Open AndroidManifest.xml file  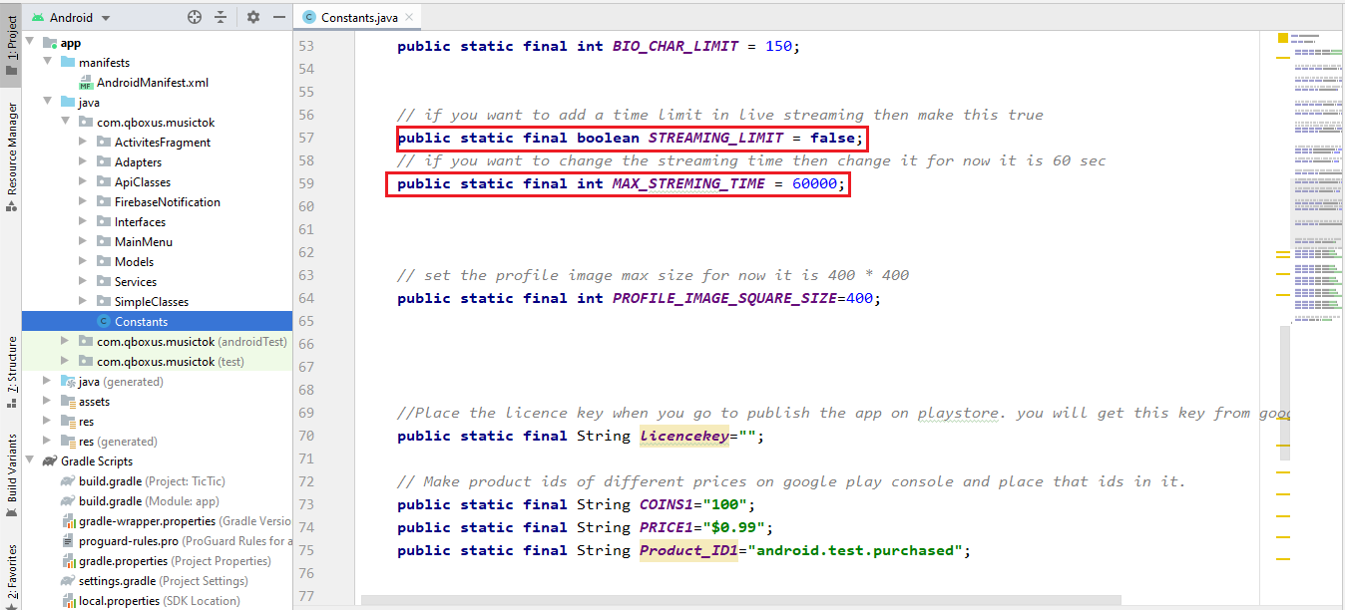tap(152, 83)
